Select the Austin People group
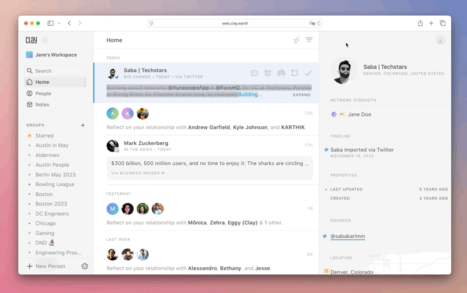This screenshot has width=467, height=293. [52, 165]
